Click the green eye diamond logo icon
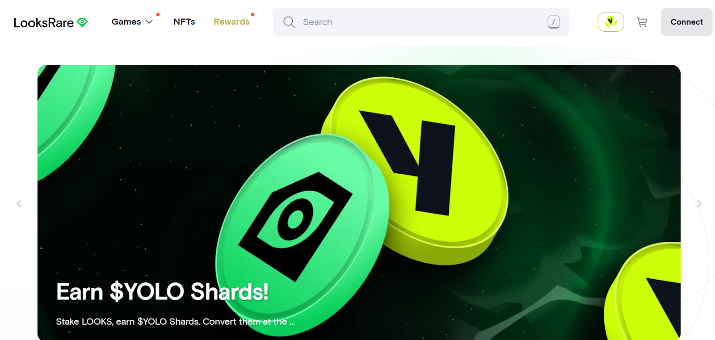 82,22
